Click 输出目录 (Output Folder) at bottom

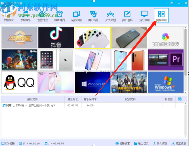[x=142, y=144]
